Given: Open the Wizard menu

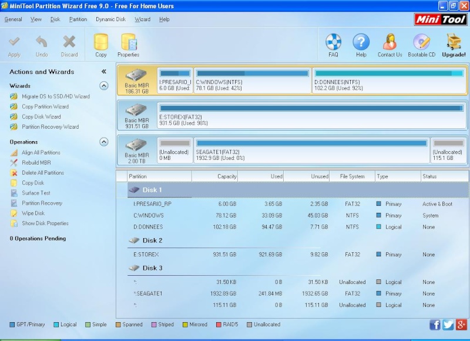Looking at the screenshot, I should 142,19.
